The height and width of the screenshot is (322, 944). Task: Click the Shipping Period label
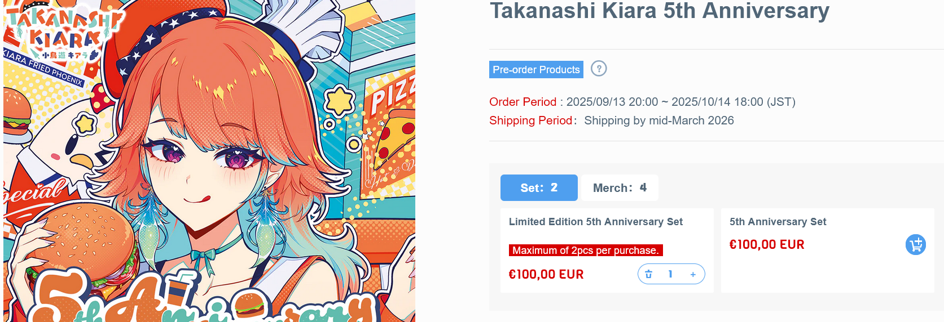point(530,120)
